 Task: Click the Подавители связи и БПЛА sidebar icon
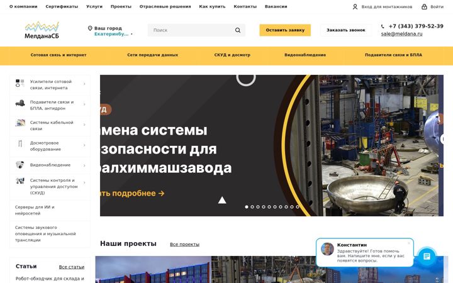click(20, 103)
